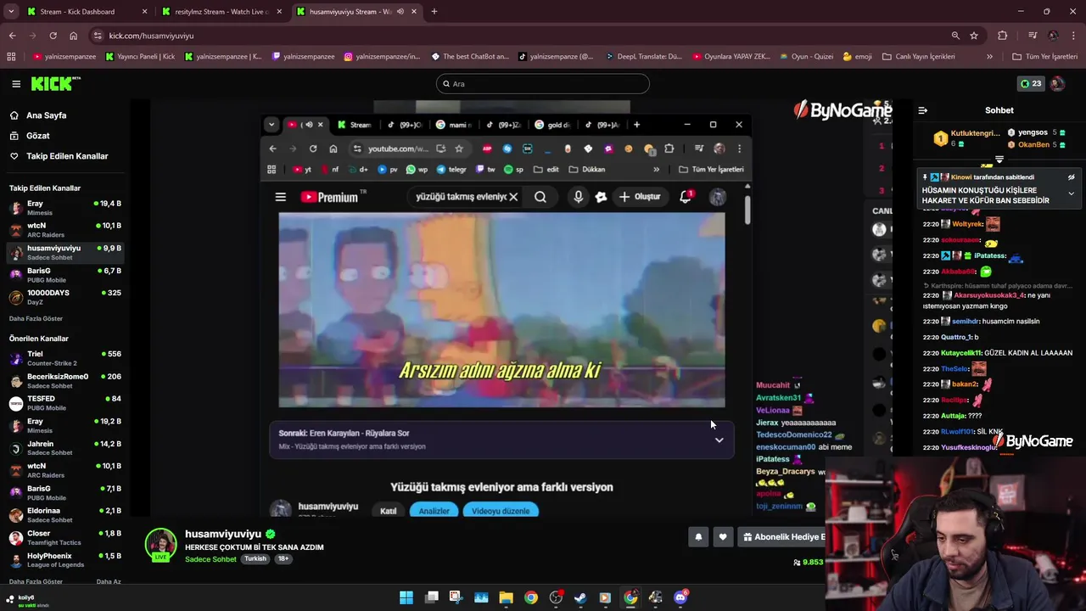The image size is (1086, 611).
Task: Bookmark this page with the star
Action: pyautogui.click(x=974, y=36)
